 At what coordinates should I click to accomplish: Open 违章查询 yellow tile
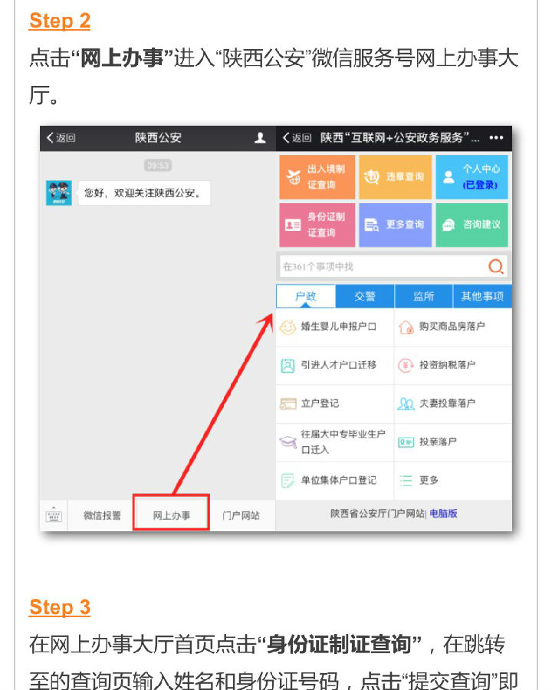coord(395,177)
